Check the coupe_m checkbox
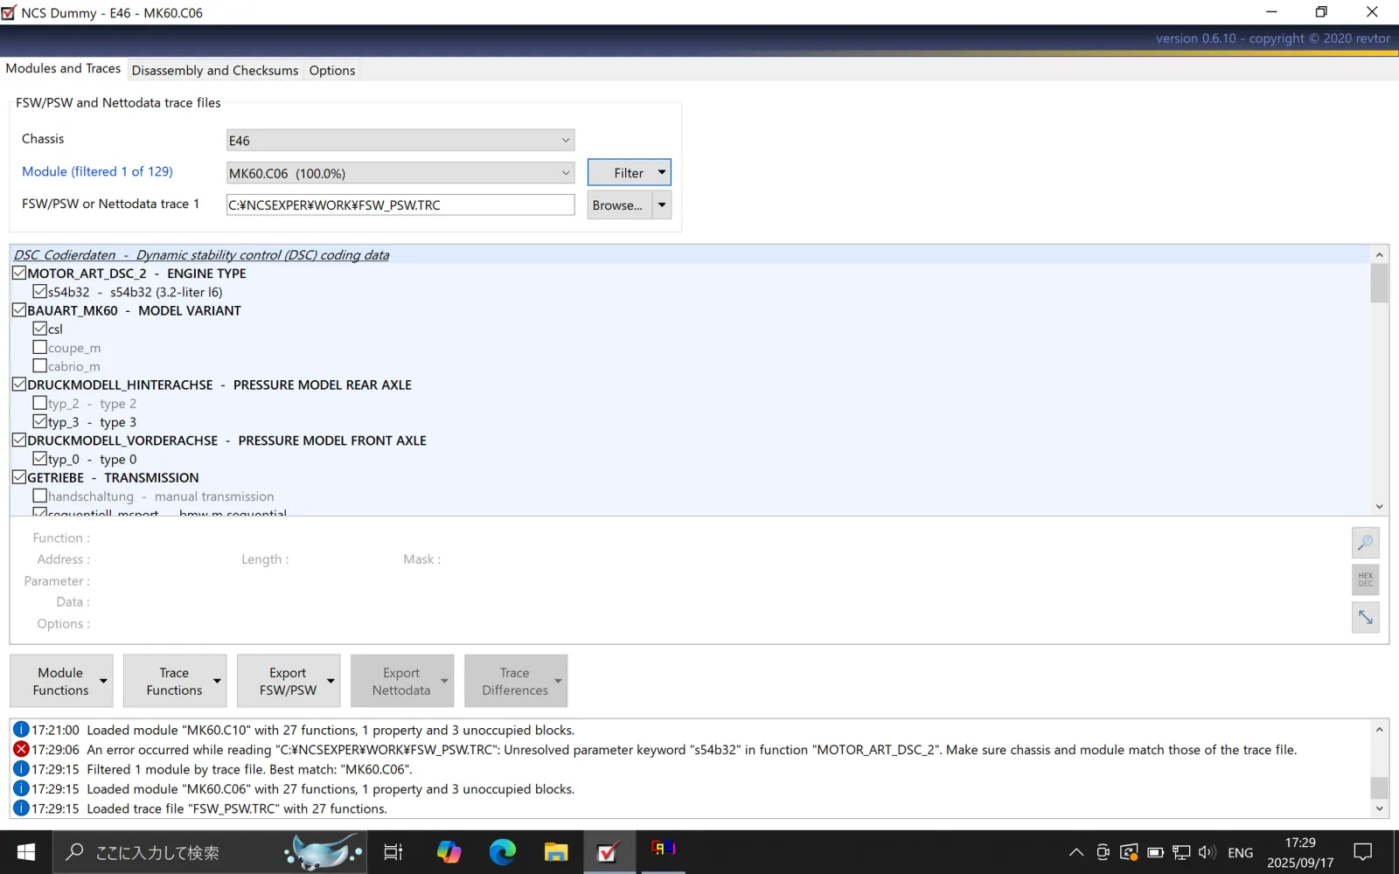The image size is (1399, 874). (40, 347)
